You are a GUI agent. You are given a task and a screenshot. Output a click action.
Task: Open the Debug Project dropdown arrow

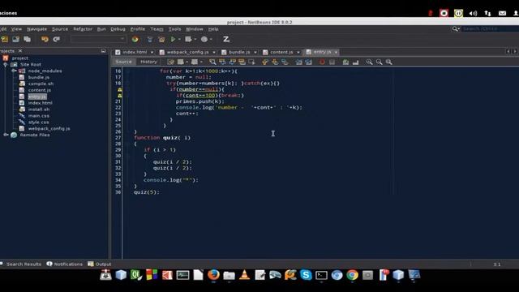click(x=195, y=40)
